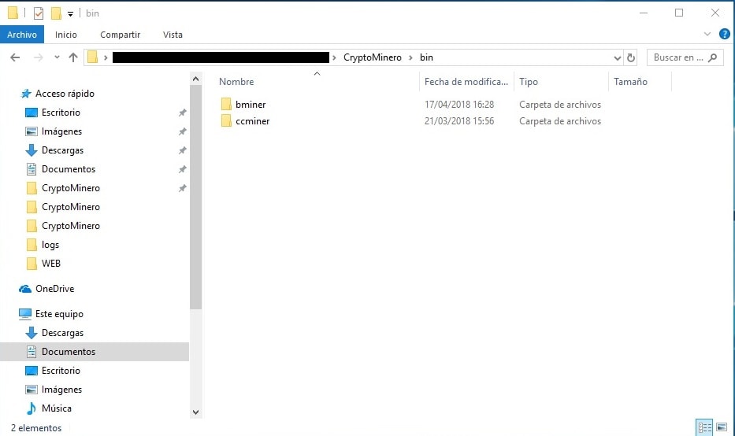The width and height of the screenshot is (735, 436).
Task: Select Este equipo in navigation pane
Action: coord(59,314)
